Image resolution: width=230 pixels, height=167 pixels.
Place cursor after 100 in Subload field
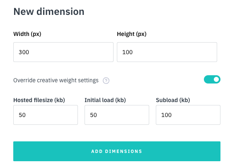pos(172,115)
